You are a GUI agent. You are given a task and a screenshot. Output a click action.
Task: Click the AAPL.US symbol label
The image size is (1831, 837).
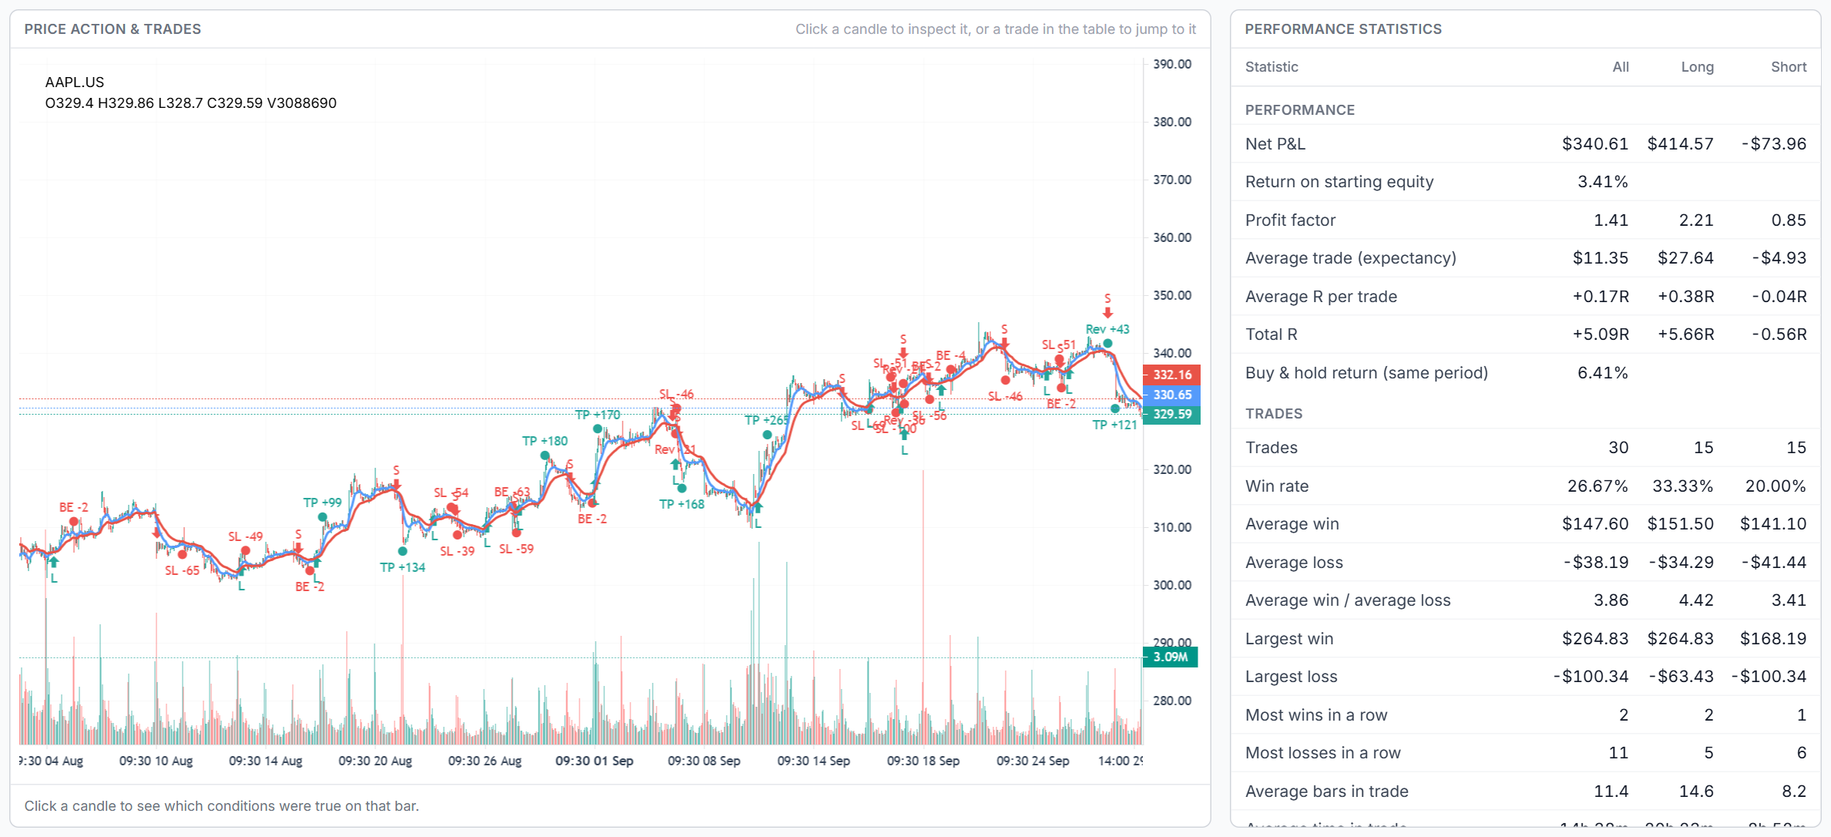[75, 82]
